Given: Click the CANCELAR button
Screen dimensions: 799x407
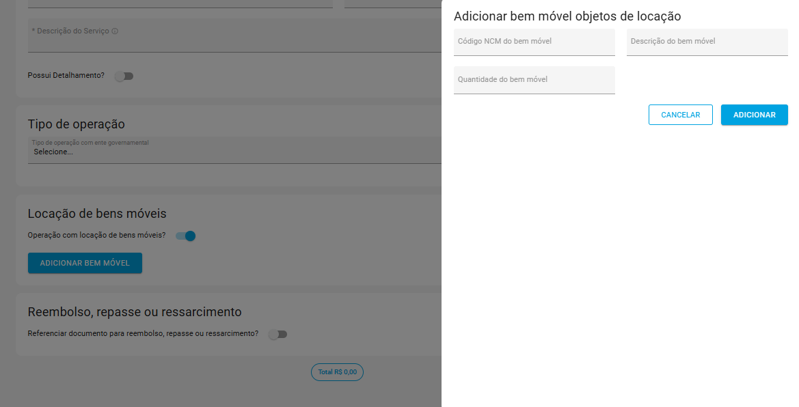Looking at the screenshot, I should click(680, 115).
